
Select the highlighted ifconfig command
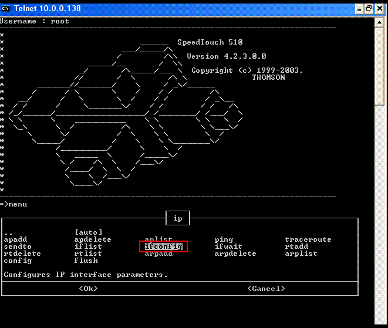tap(164, 246)
